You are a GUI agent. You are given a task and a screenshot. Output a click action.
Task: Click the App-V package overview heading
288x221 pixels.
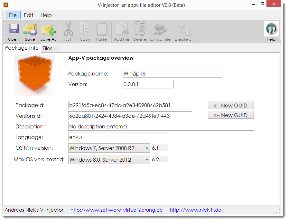101,58
